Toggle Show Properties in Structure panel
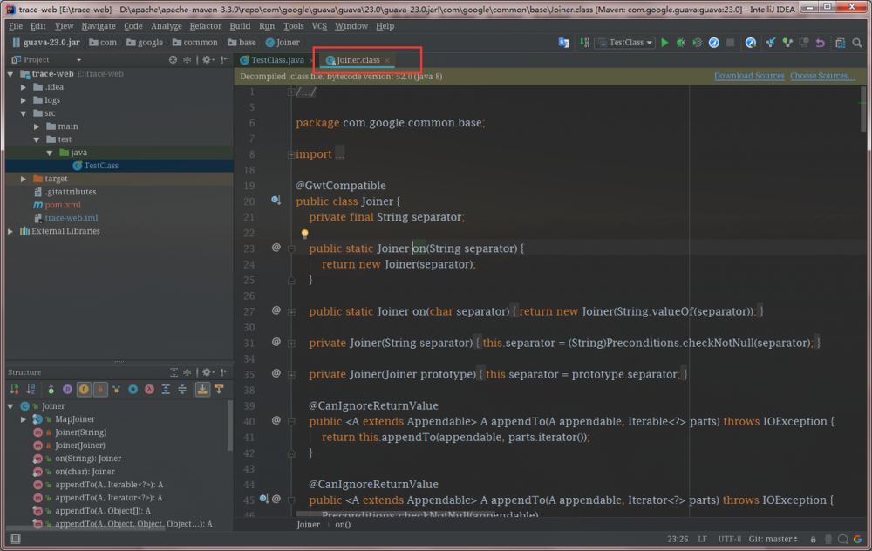872x551 pixels. point(68,390)
